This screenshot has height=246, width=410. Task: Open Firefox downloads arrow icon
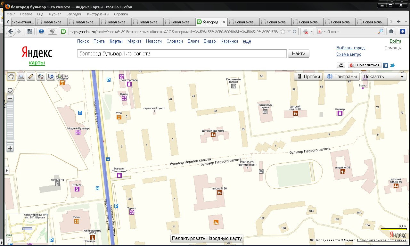pos(403,31)
